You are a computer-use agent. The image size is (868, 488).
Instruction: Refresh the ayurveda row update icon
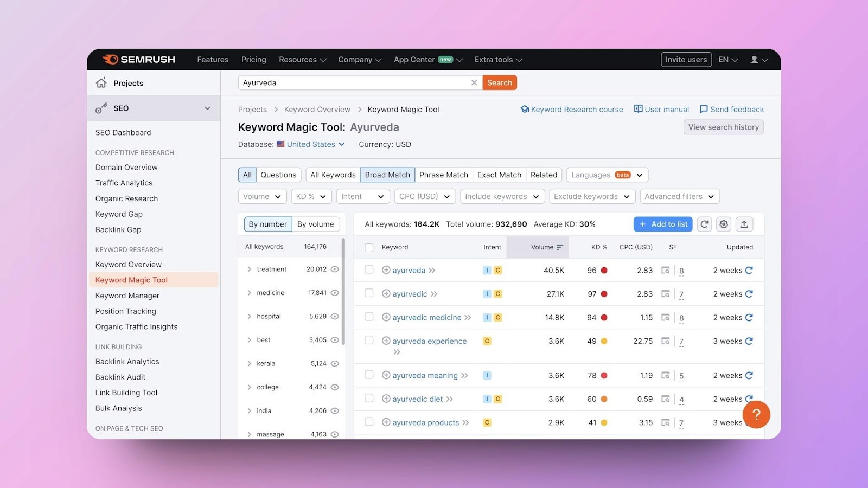tap(749, 270)
